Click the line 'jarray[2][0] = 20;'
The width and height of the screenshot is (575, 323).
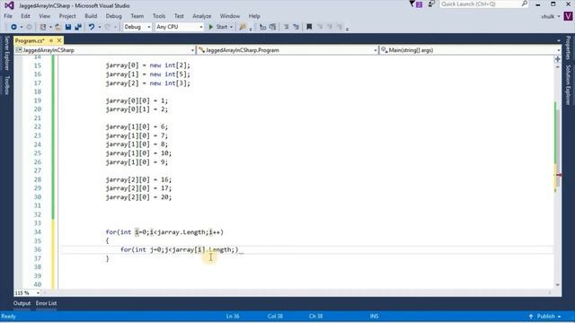(138, 197)
